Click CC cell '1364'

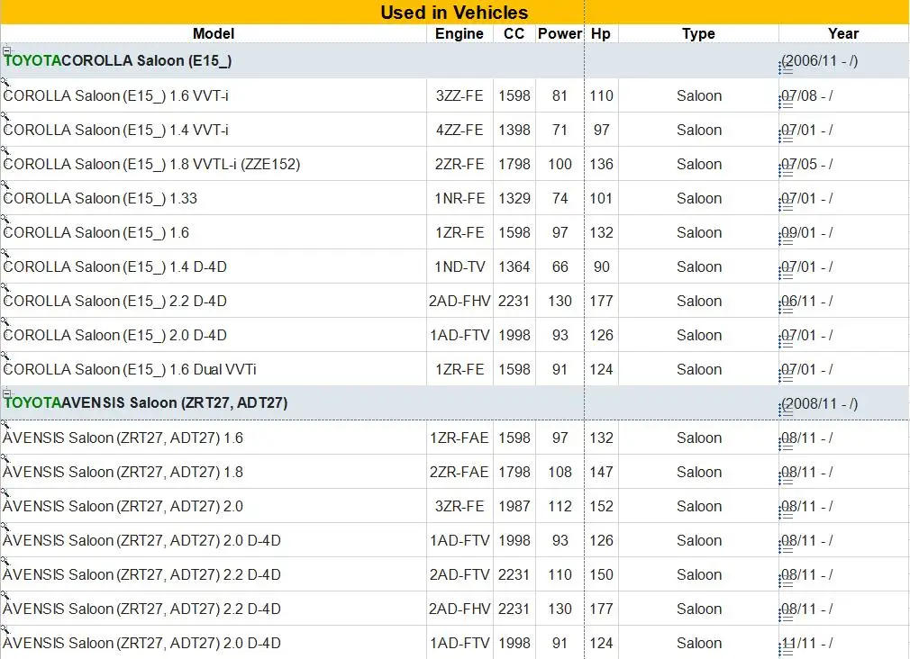(x=514, y=266)
